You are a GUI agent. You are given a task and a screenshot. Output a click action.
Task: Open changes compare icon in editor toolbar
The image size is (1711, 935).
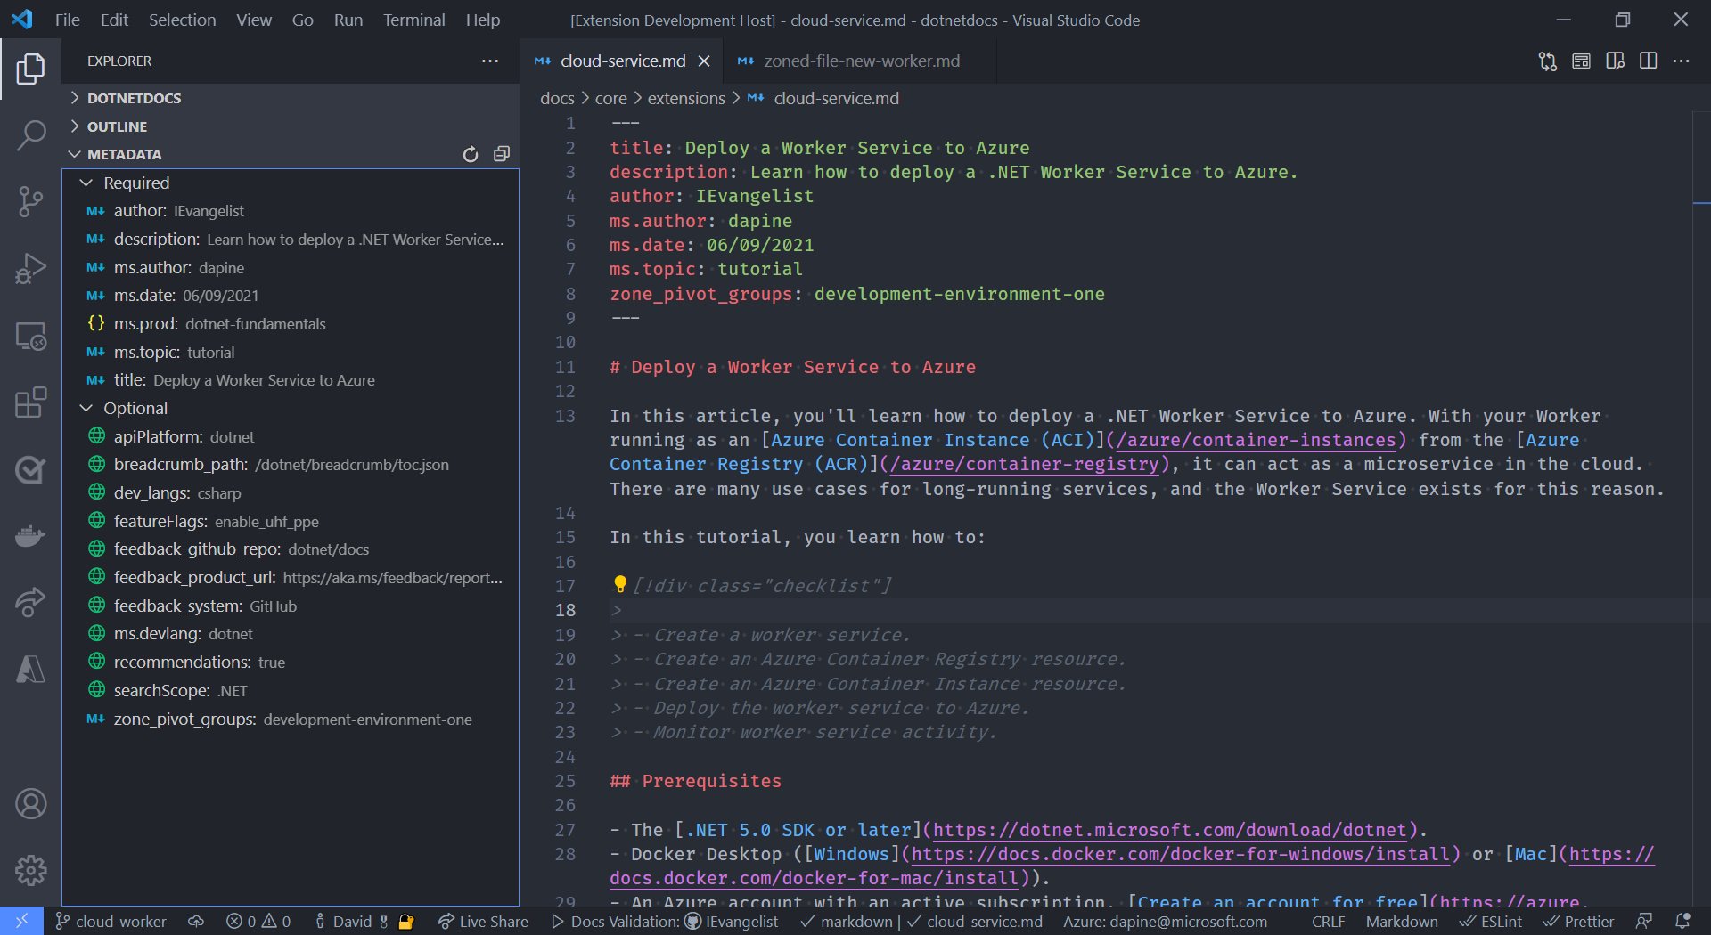tap(1548, 61)
